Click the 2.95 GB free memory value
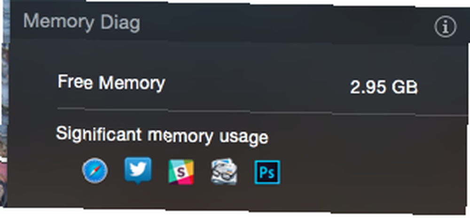Screen dimensions: 470x218 [x=384, y=87]
